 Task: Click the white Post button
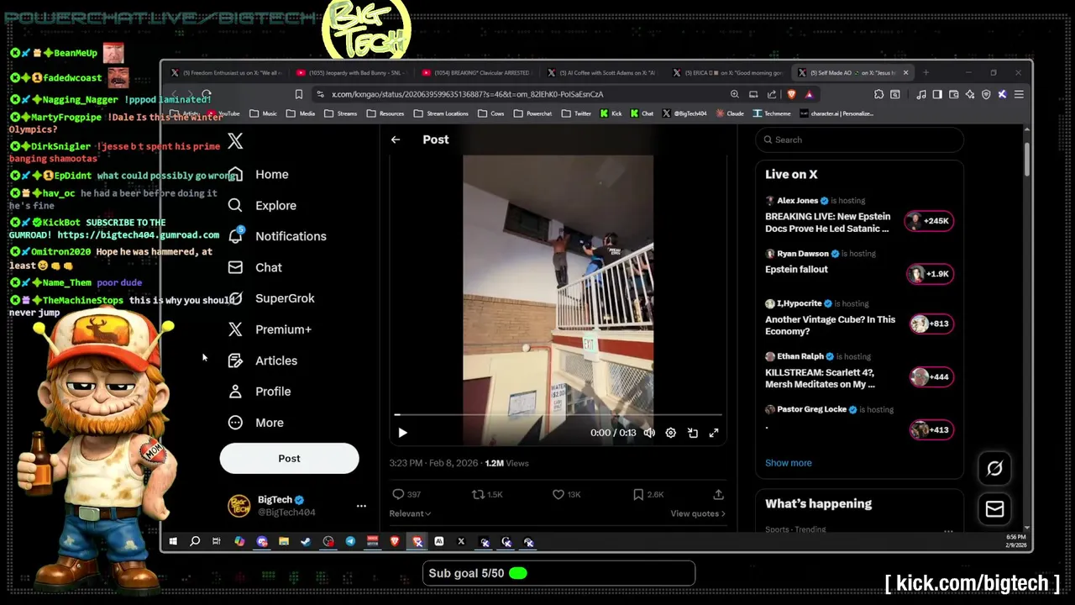pyautogui.click(x=289, y=458)
